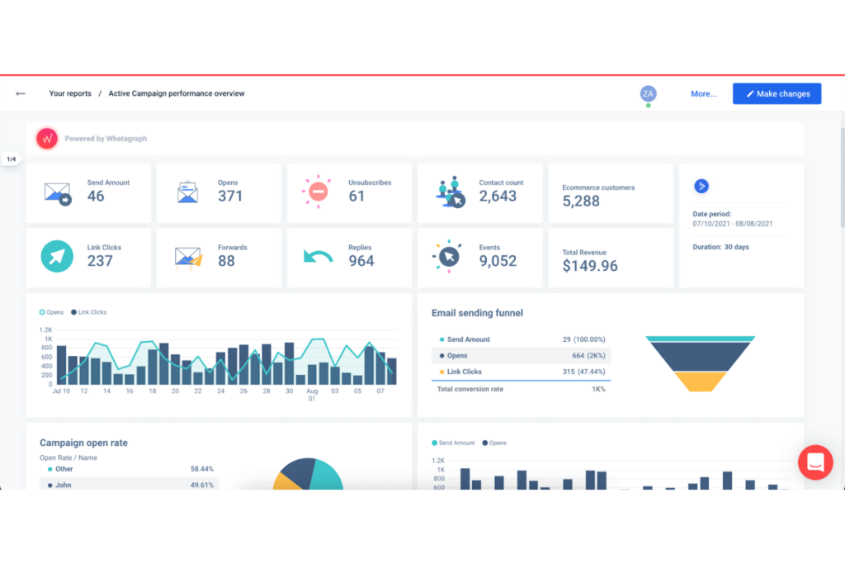Open the More... menu
Image resolution: width=845 pixels, height=564 pixels.
pos(704,94)
